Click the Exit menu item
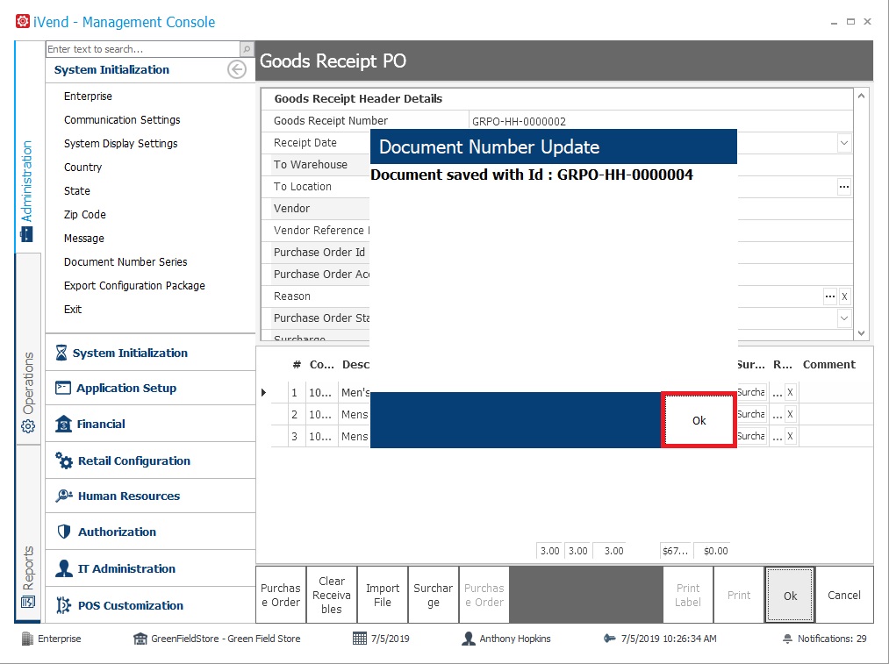Image resolution: width=889 pixels, height=664 pixels. coord(73,310)
